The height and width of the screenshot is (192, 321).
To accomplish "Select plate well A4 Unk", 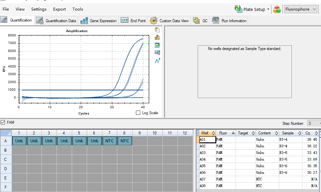I will point(64,141).
